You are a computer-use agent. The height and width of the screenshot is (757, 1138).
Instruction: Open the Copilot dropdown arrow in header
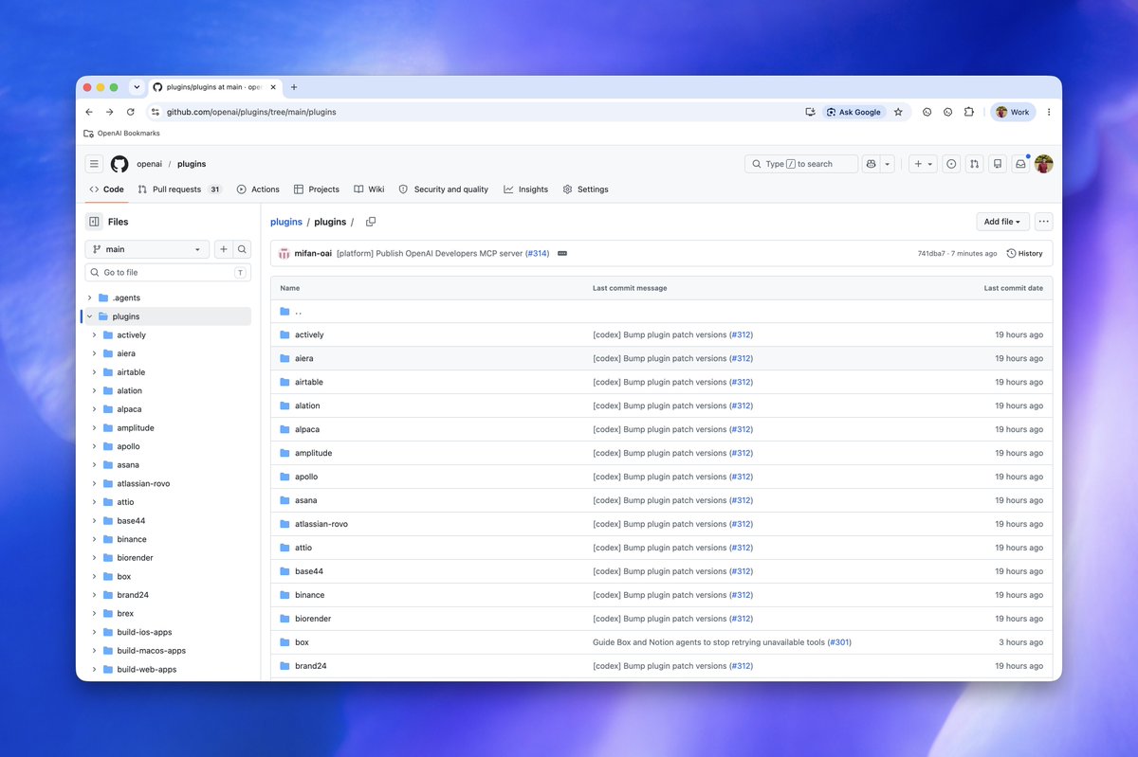pyautogui.click(x=888, y=164)
